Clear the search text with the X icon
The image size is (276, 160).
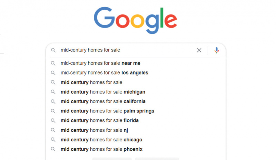coord(199,50)
